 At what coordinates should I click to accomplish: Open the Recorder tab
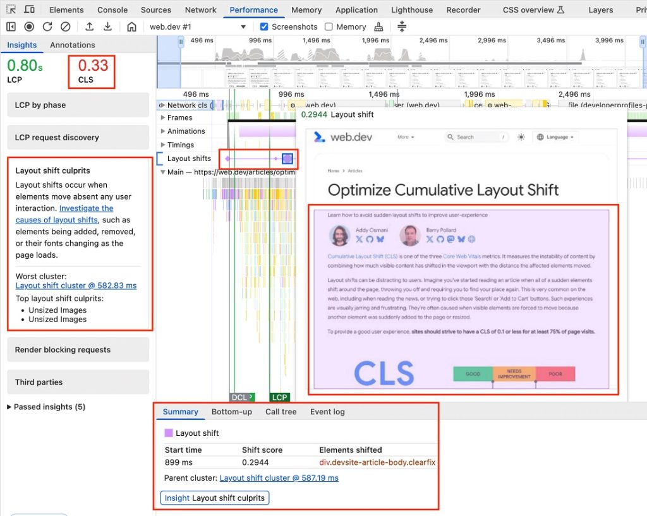(x=463, y=9)
